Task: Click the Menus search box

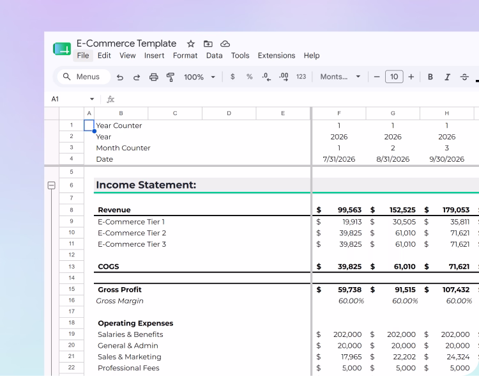Action: [x=84, y=77]
